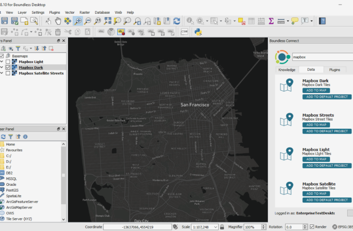Select the PostGIS item in Browser Panel
Image resolution: width=353 pixels, height=231 pixels.
[x=12, y=190]
